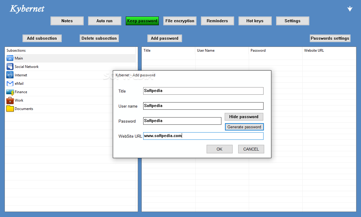Click the Main subsection home icon
This screenshot has width=361, height=217.
[10, 58]
